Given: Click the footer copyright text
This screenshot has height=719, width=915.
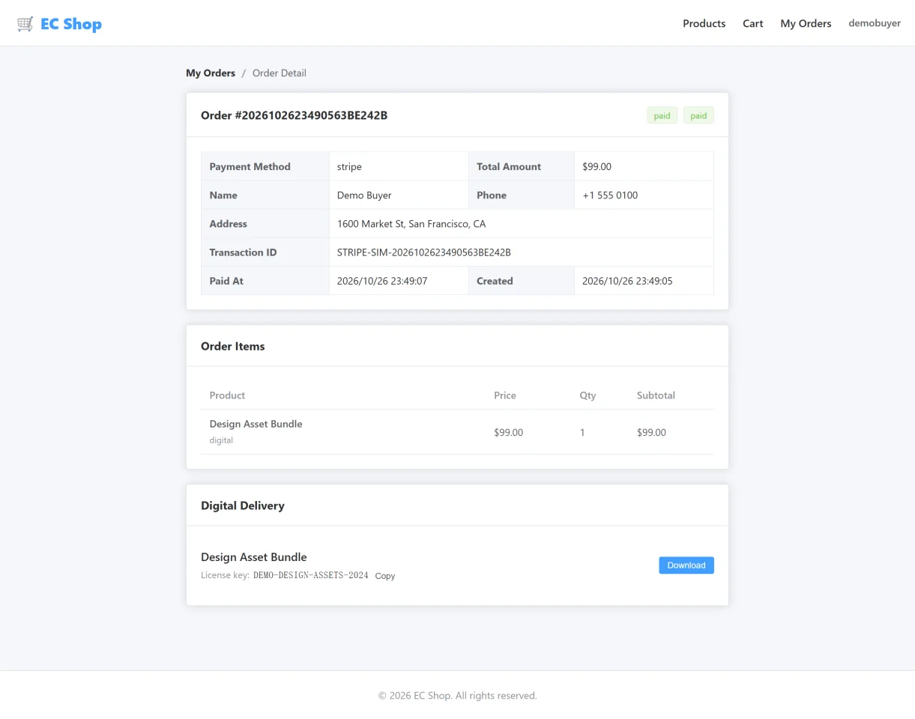Looking at the screenshot, I should (457, 695).
